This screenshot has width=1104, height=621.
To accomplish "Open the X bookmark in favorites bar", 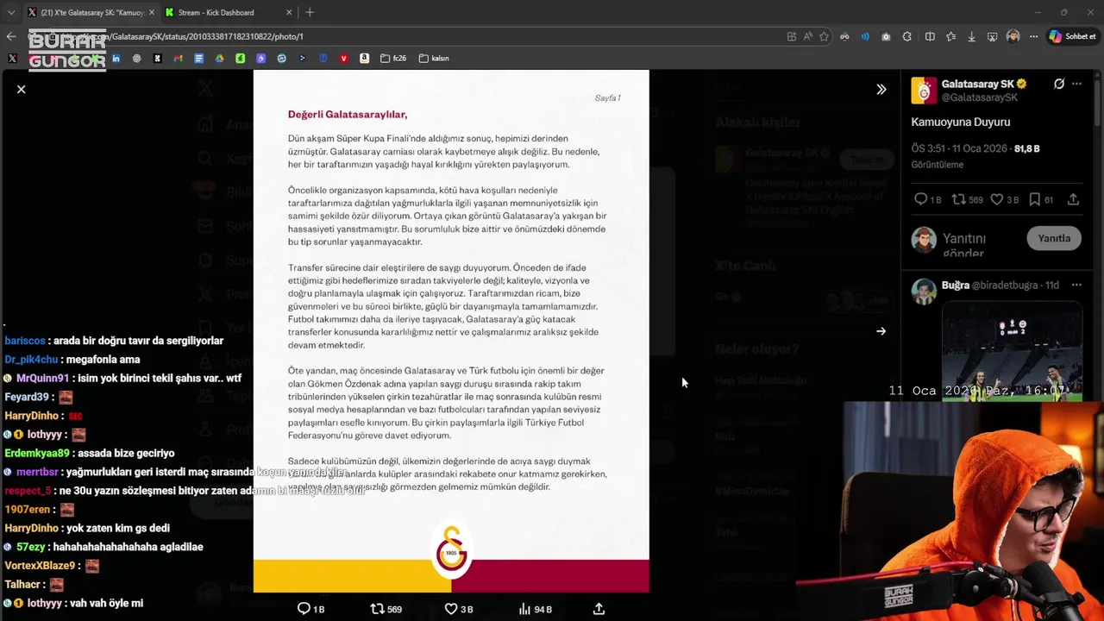I will [x=12, y=59].
